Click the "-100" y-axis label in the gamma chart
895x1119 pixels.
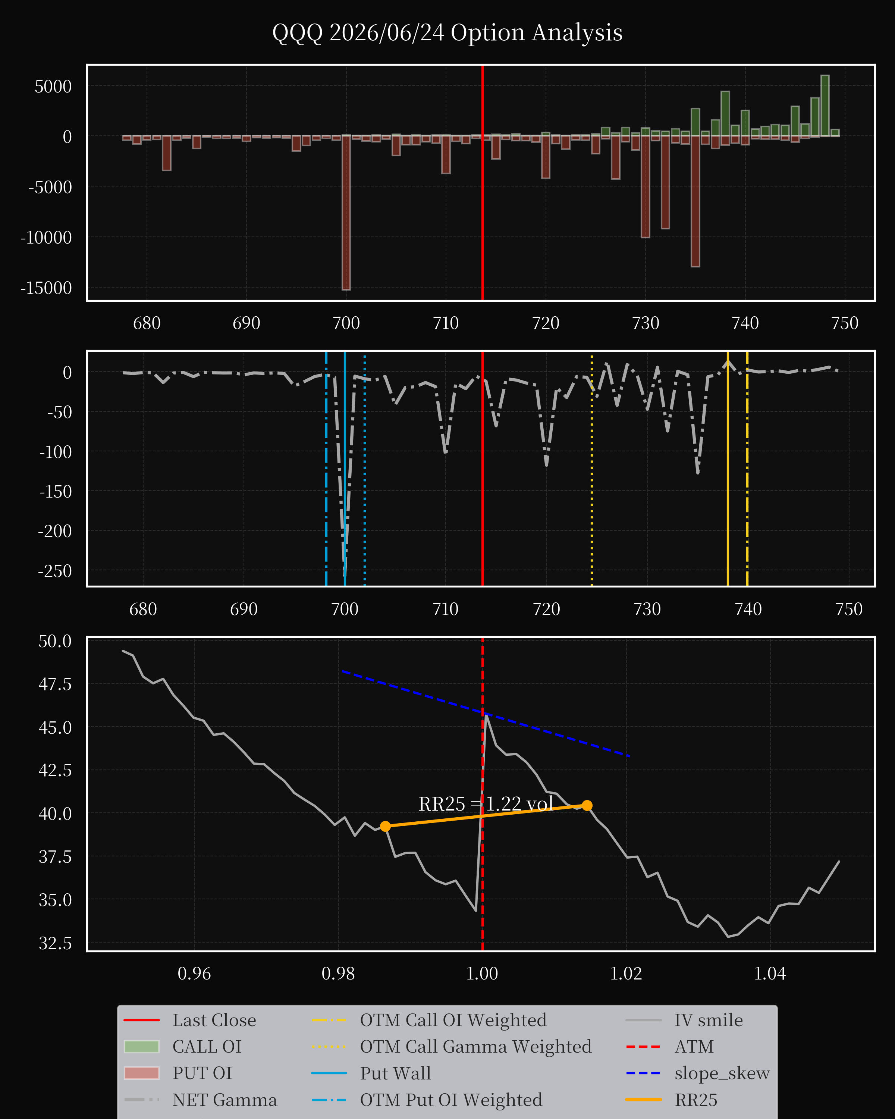point(56,452)
